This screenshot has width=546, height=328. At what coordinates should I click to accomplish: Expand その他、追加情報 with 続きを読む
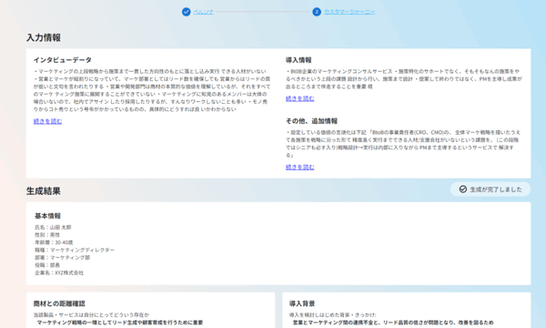[x=299, y=168]
